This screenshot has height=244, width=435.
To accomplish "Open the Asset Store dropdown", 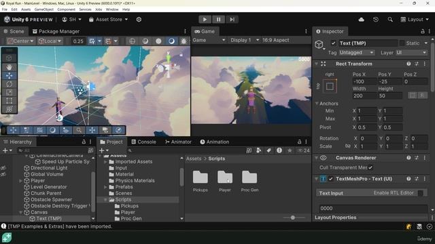I will tap(108, 20).
